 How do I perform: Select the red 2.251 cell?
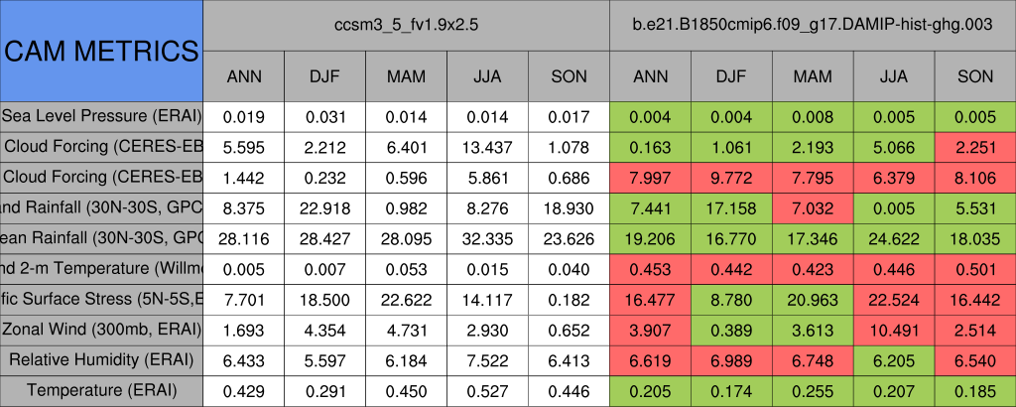coord(975,147)
